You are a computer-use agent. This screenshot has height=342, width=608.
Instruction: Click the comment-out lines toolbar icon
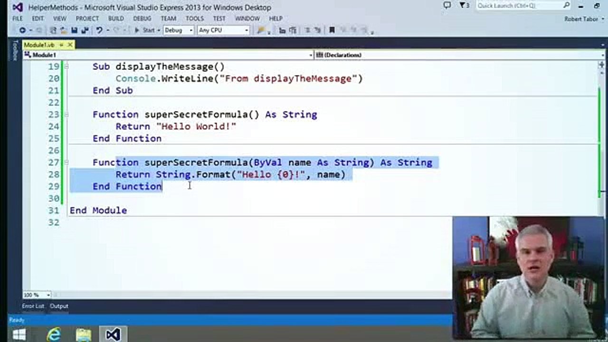(282, 30)
